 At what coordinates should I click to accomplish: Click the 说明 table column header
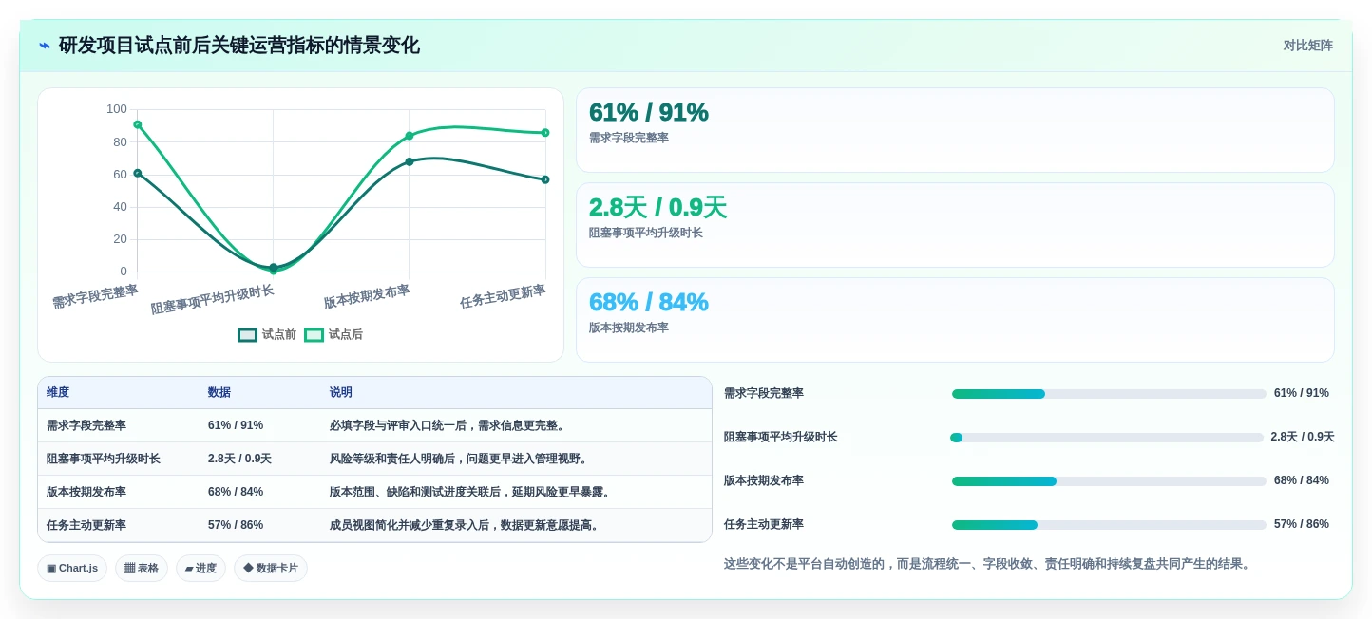point(341,393)
